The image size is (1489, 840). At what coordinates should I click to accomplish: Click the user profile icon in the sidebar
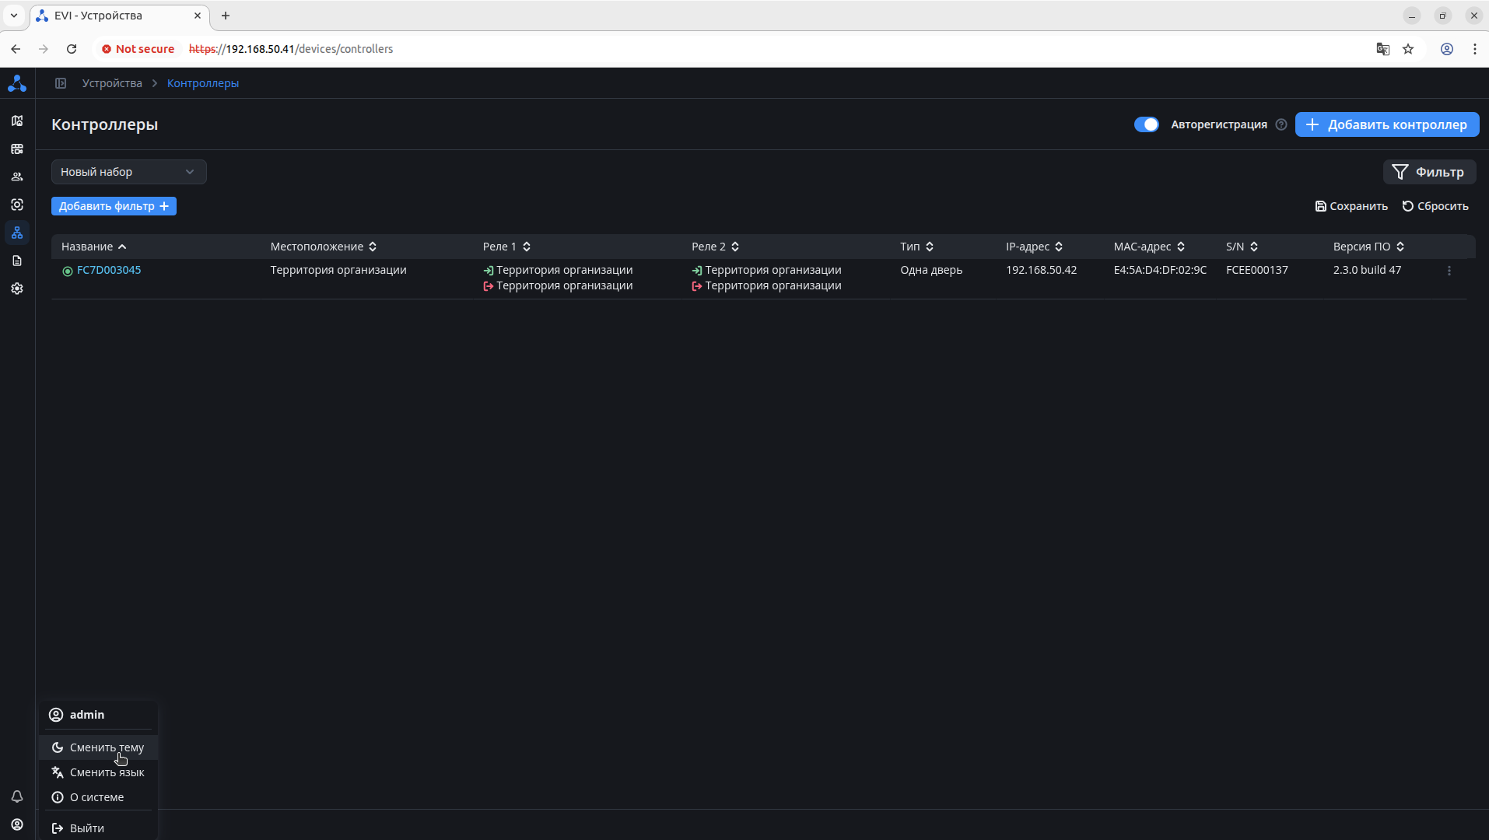pyautogui.click(x=17, y=824)
